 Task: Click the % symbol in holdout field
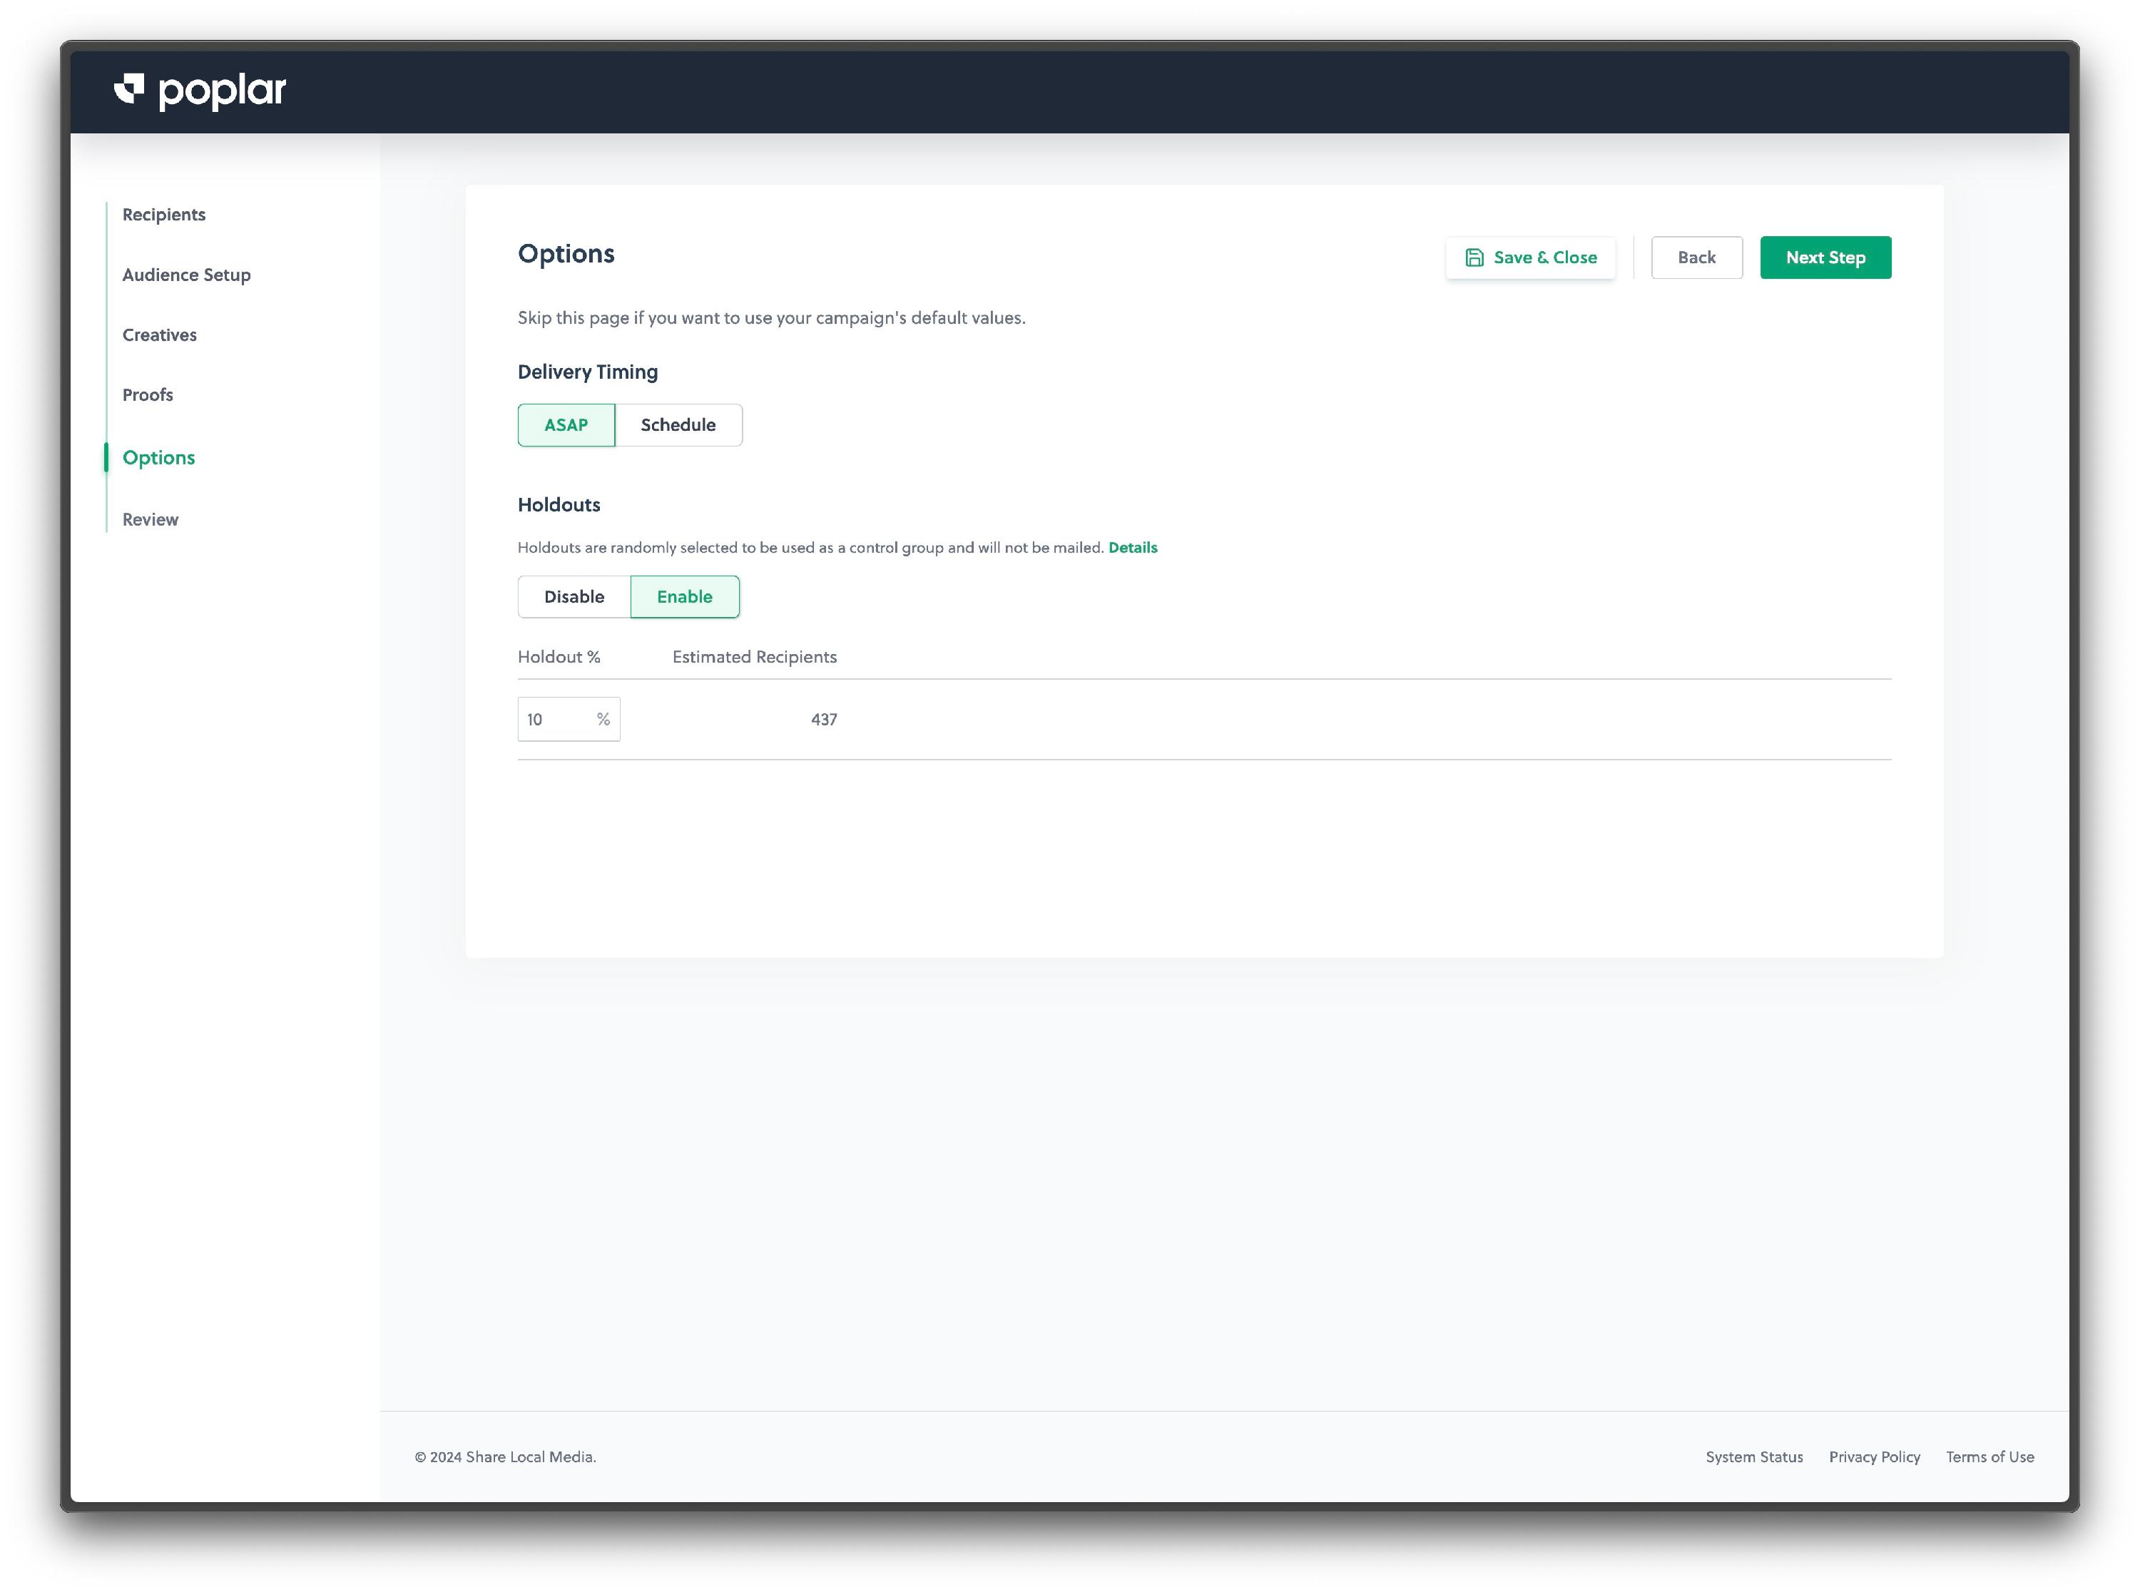coord(603,719)
